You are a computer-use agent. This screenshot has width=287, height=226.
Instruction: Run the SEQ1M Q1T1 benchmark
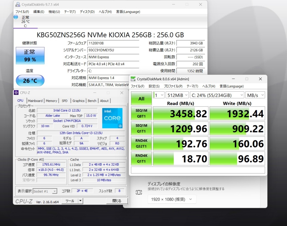141,128
